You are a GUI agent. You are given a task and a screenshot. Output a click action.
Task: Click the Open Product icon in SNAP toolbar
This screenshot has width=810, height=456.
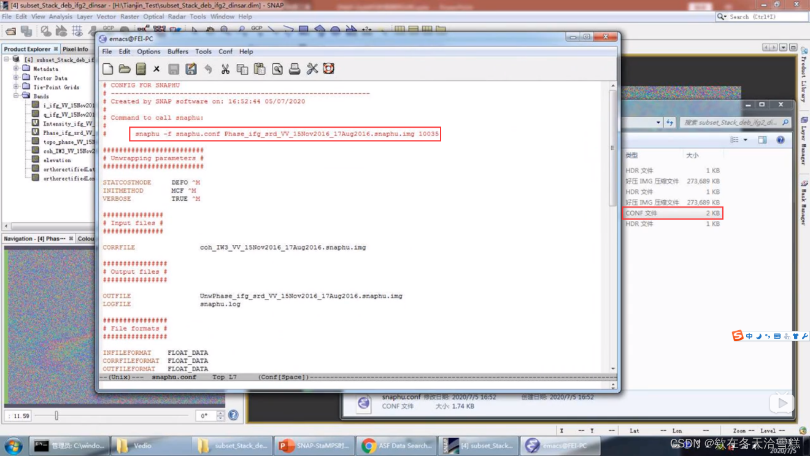tap(10, 31)
